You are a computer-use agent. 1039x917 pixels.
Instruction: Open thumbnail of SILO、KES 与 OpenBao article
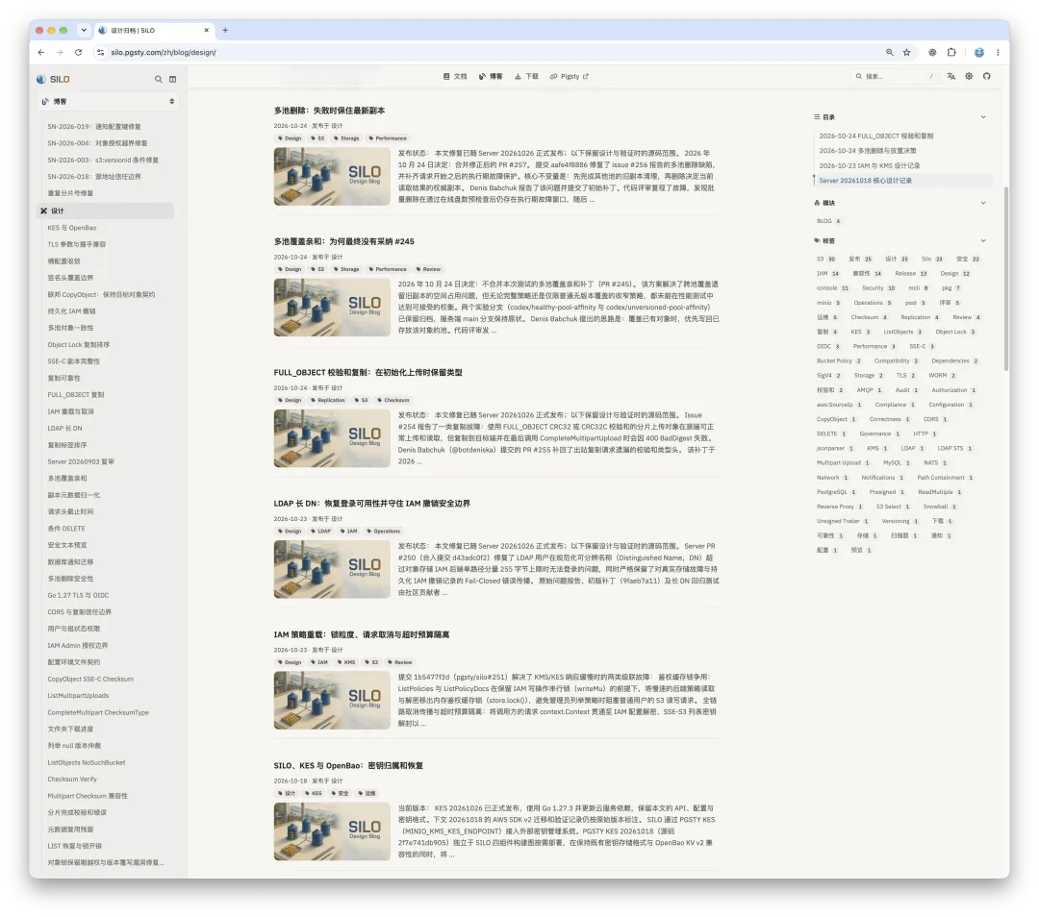click(332, 831)
